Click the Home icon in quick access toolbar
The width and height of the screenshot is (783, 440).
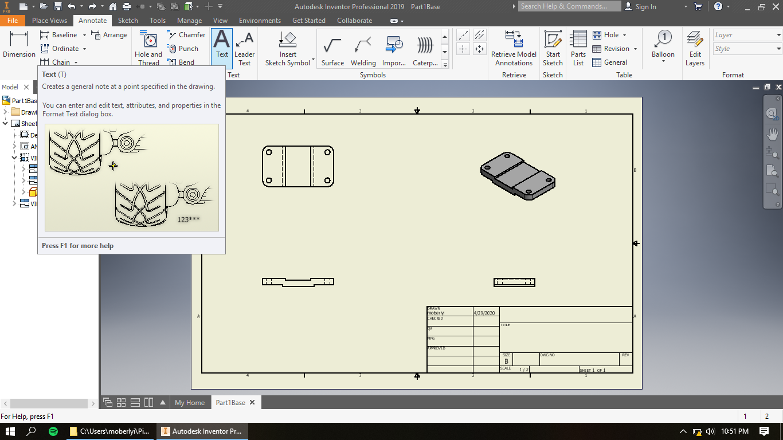(113, 7)
